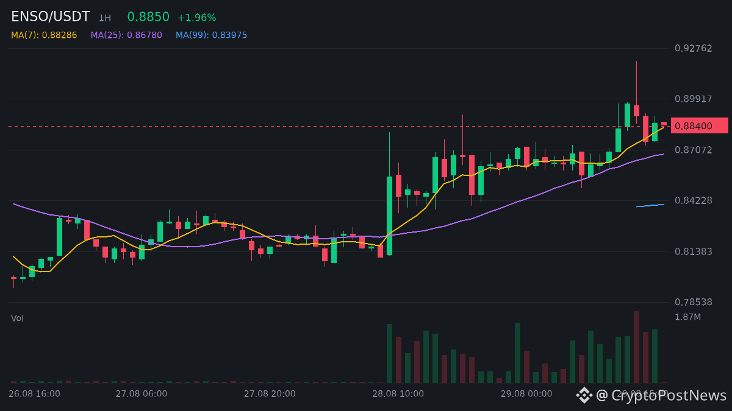
Task: Click the 0.89917 price axis label
Action: tap(694, 99)
